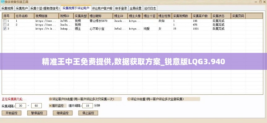Select the 青山绿水5678 nickname cell

pyautogui.click(x=101, y=21)
